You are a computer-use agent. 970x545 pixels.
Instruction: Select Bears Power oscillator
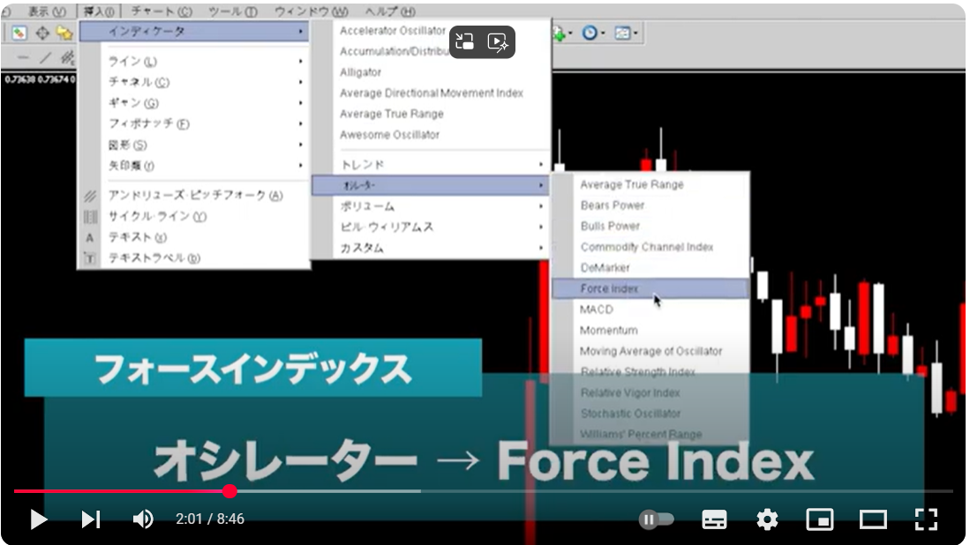click(x=613, y=205)
